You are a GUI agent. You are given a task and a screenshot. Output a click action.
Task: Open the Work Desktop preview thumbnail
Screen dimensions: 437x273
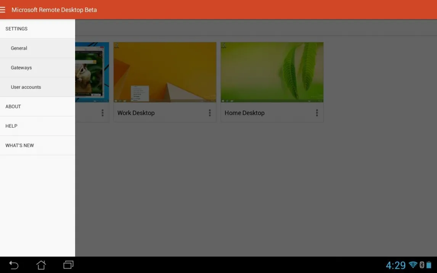coord(165,72)
